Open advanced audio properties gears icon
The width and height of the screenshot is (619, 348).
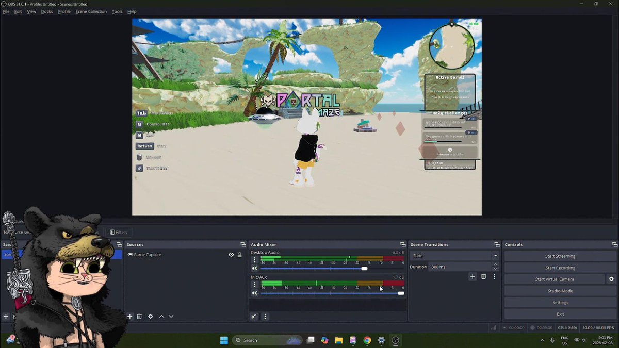[254, 317]
